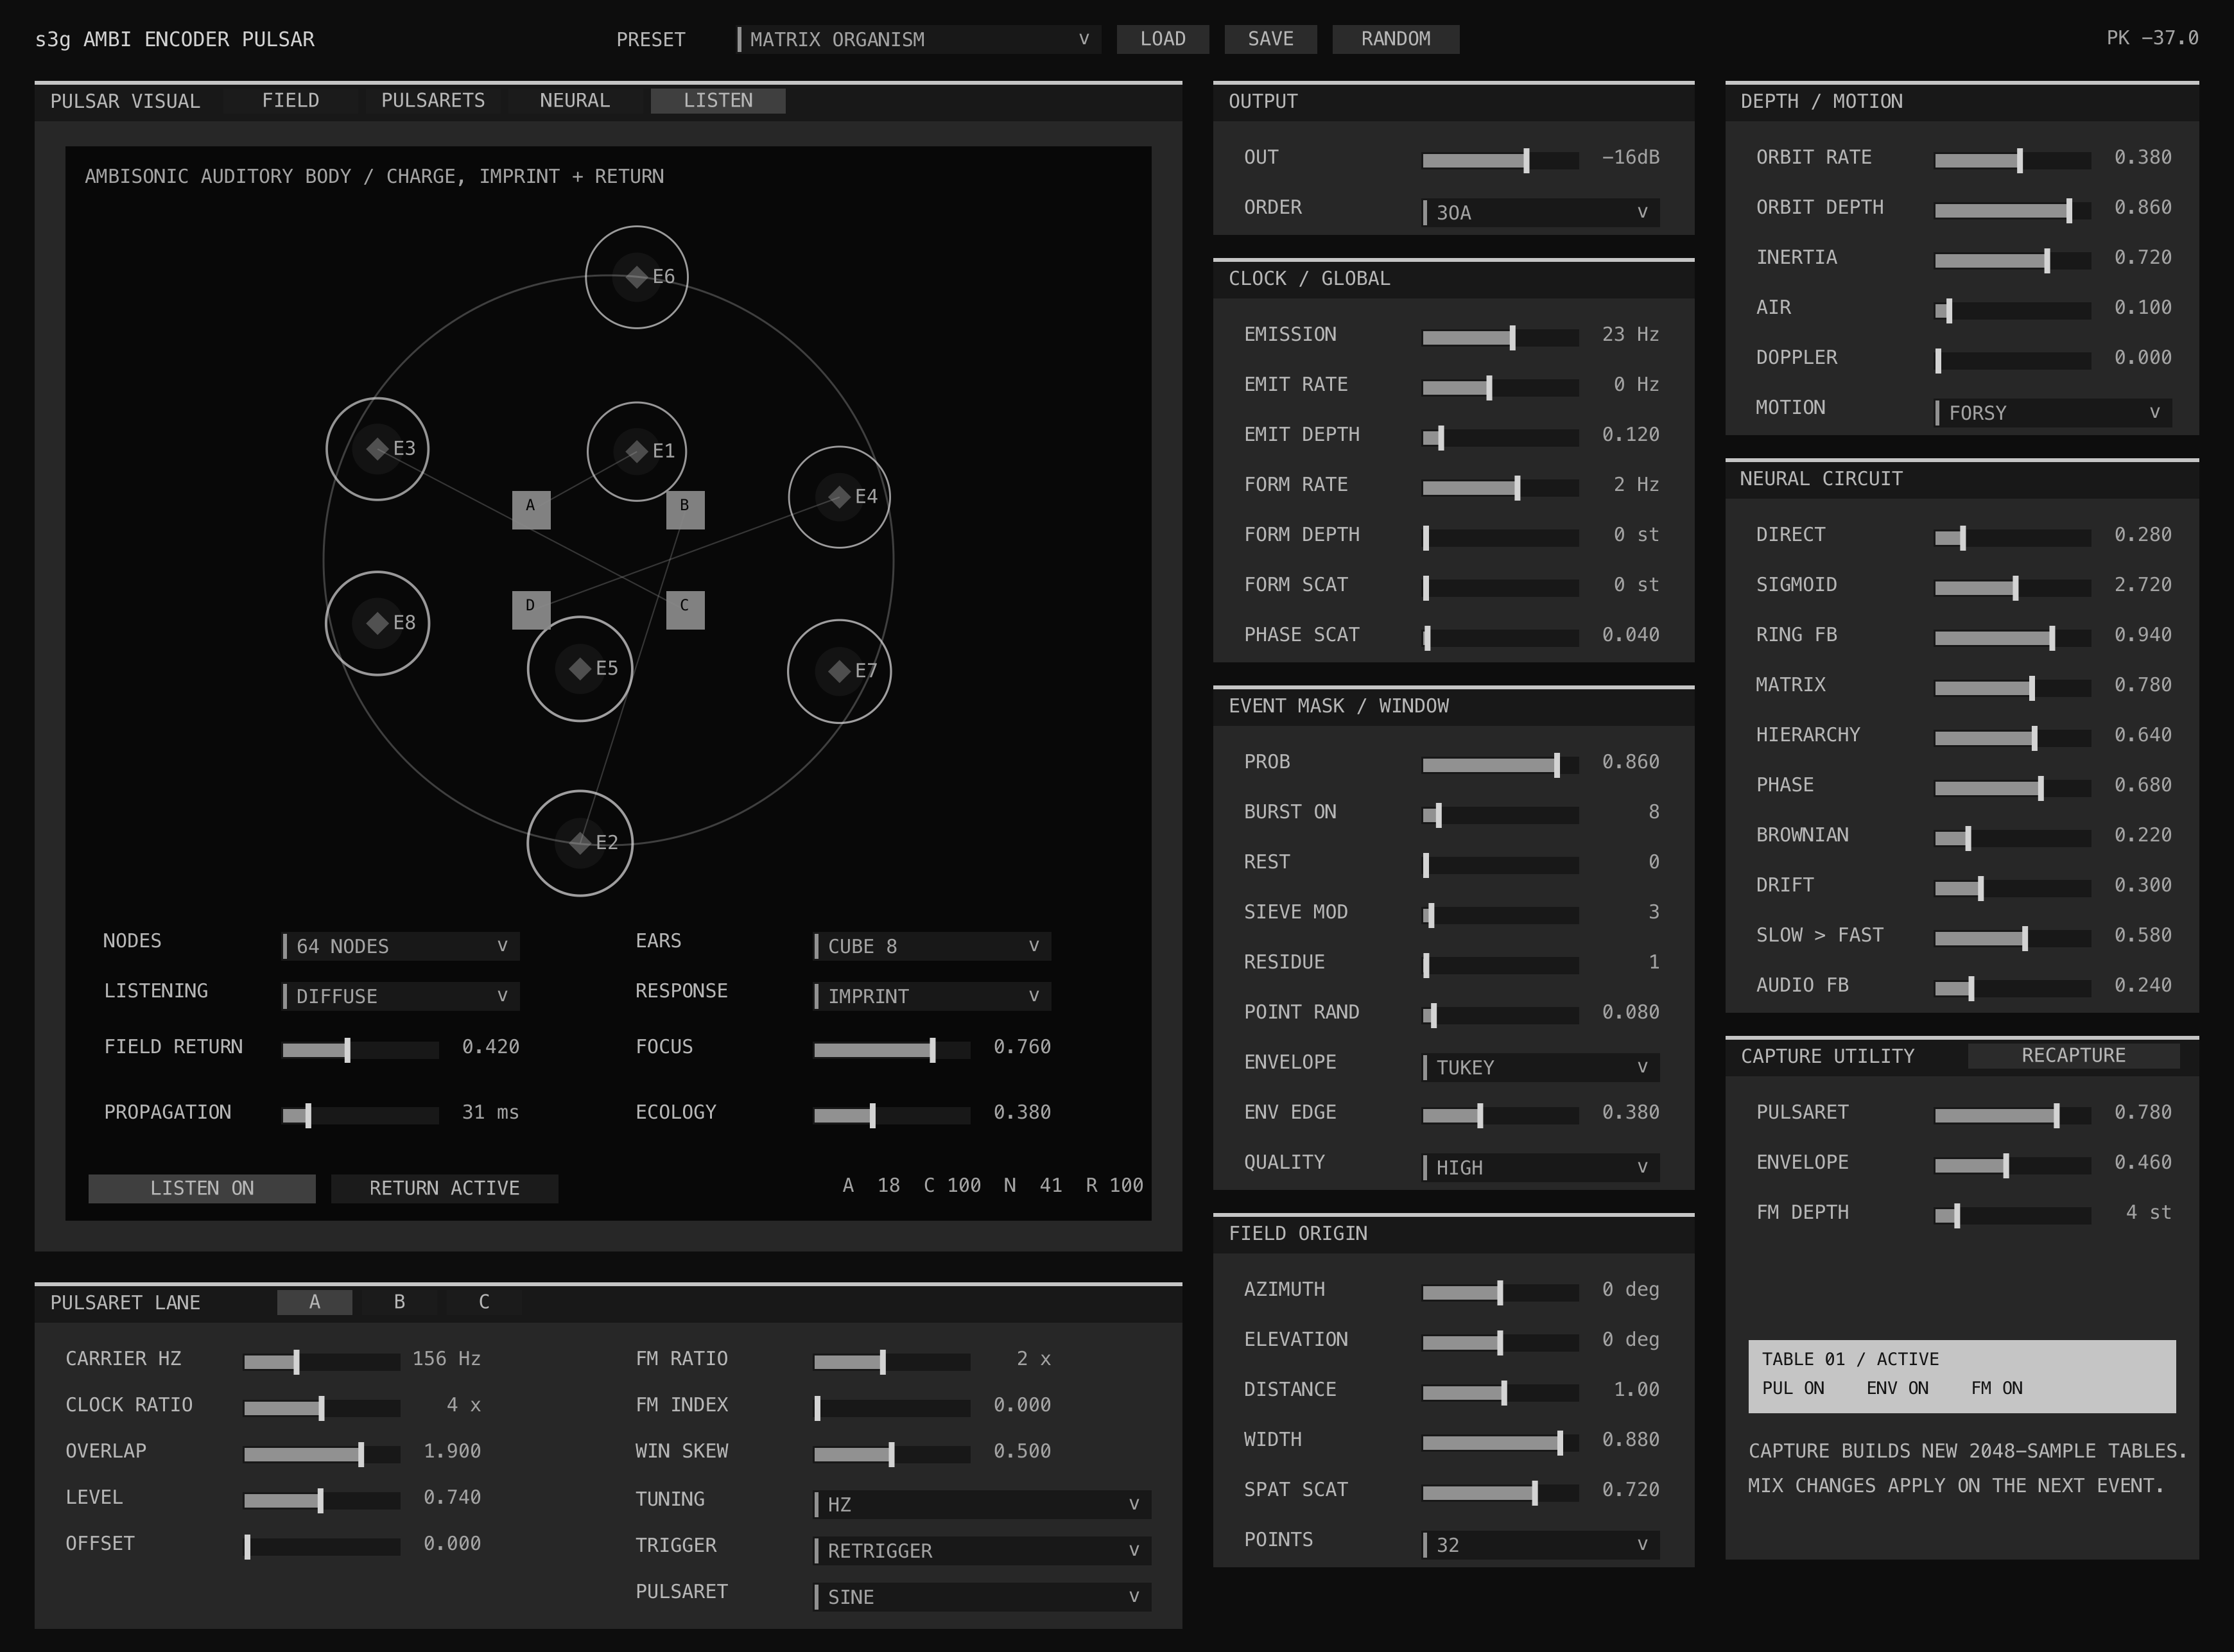The width and height of the screenshot is (2234, 1652).
Task: Adjust the ORBIT RATE slider
Action: (x=2012, y=160)
